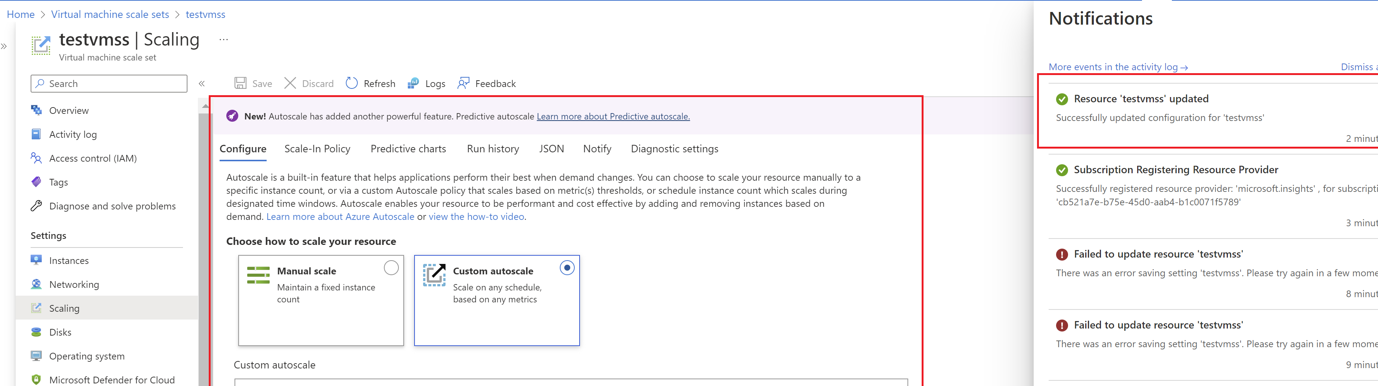Open Virtual machine scale sets breadcrumb
Image resolution: width=1378 pixels, height=386 pixels.
click(x=110, y=15)
